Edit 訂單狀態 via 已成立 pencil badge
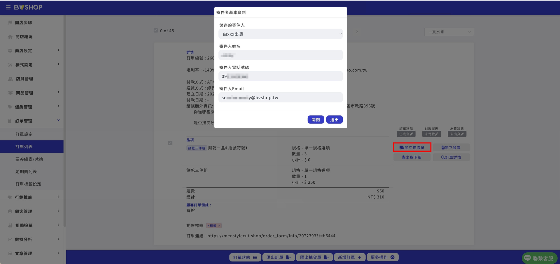The height and width of the screenshot is (264, 560). [x=406, y=134]
